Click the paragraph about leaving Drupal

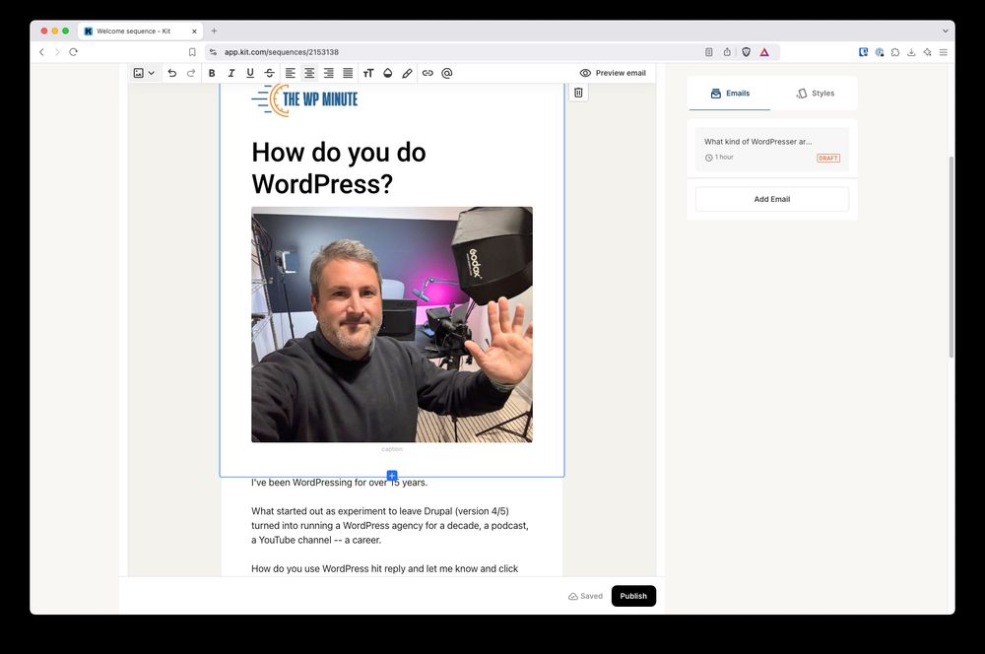pos(390,525)
